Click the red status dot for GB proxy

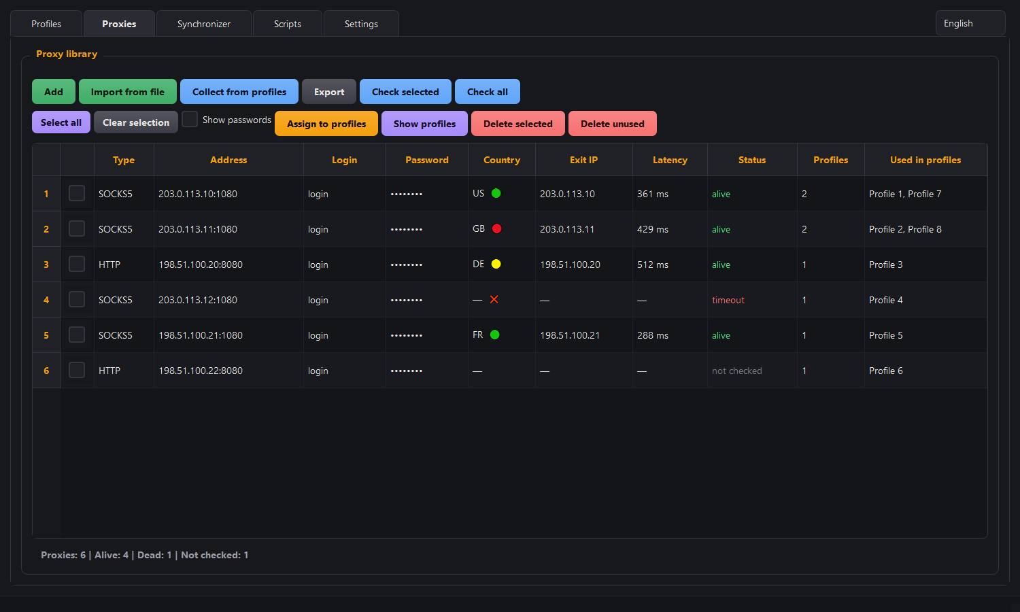click(x=497, y=228)
